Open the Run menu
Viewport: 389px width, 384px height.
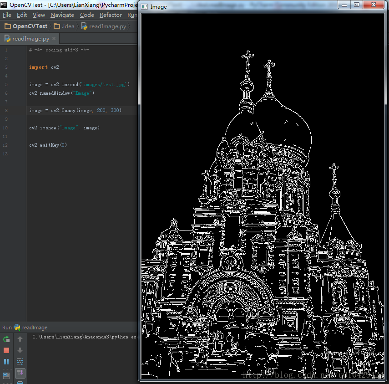tap(132, 15)
